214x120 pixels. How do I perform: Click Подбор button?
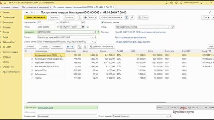click(44, 47)
